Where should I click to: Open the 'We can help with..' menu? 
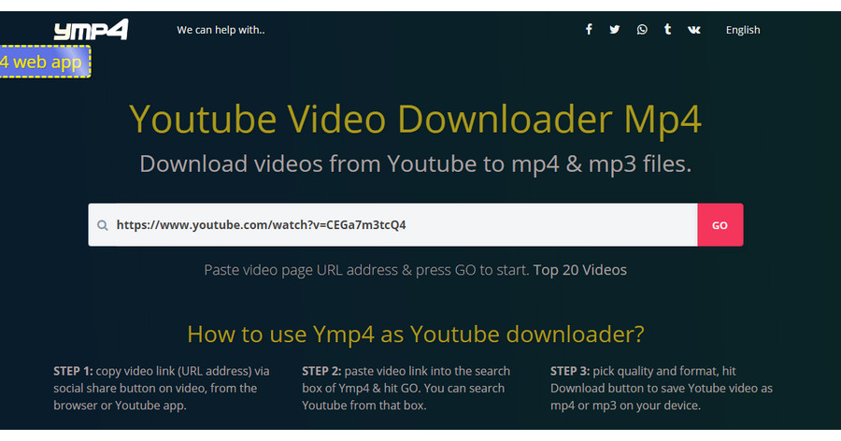(x=221, y=30)
